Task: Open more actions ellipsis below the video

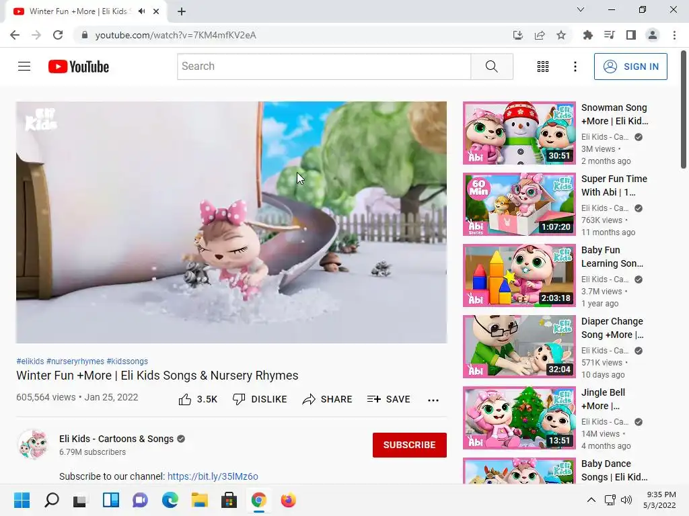Action: click(x=433, y=400)
